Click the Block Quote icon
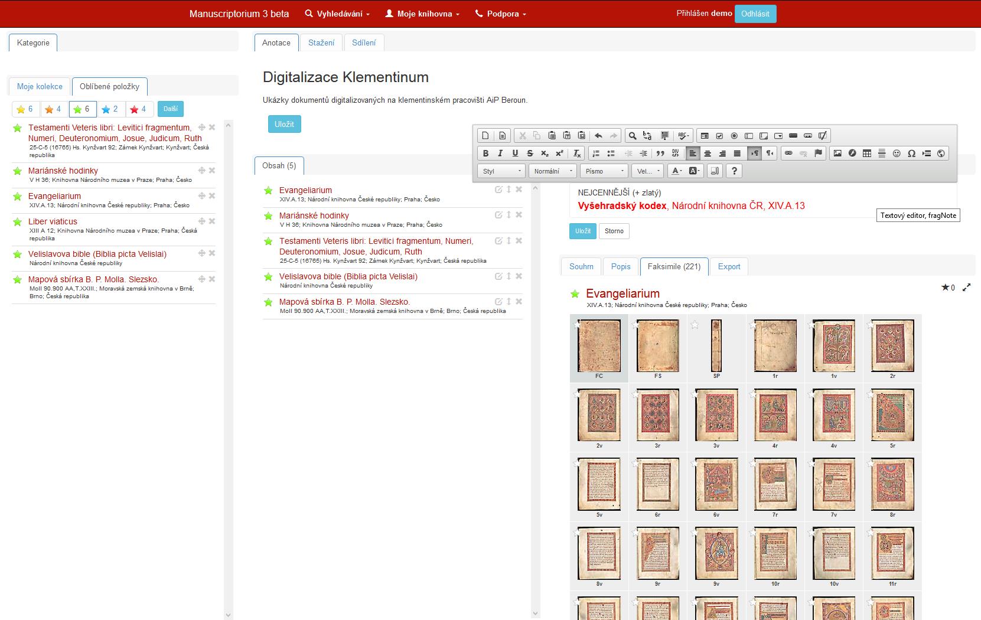This screenshot has width=981, height=620. (x=660, y=153)
